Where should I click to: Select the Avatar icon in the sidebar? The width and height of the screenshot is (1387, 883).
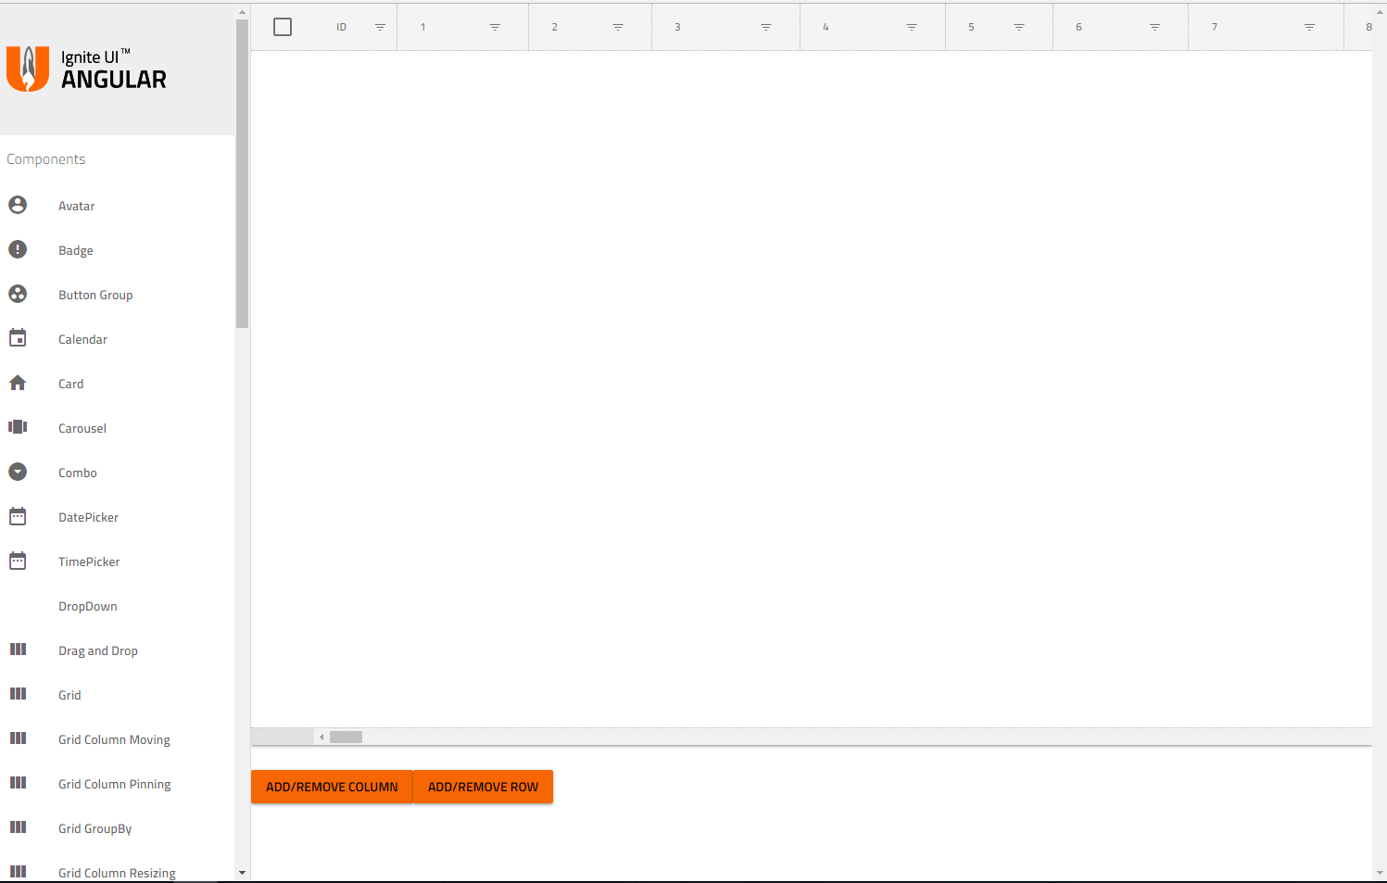pos(18,205)
